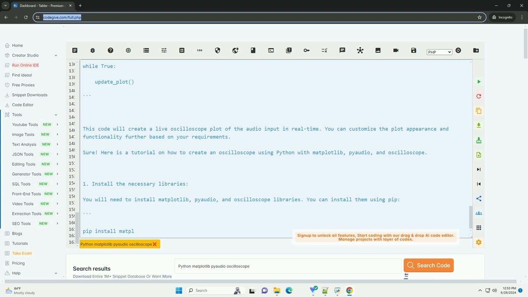
Task: Bookmark this page with star icon
Action: click(x=479, y=17)
